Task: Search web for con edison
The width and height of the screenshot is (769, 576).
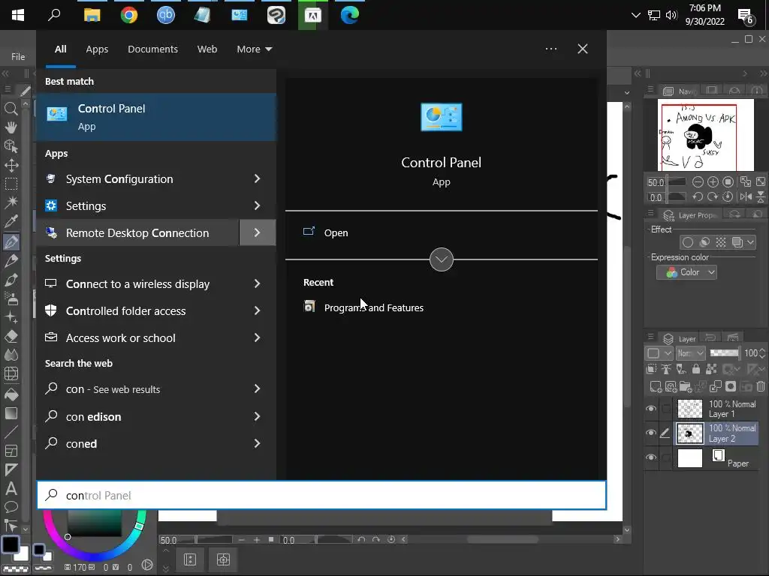Action: tap(156, 416)
